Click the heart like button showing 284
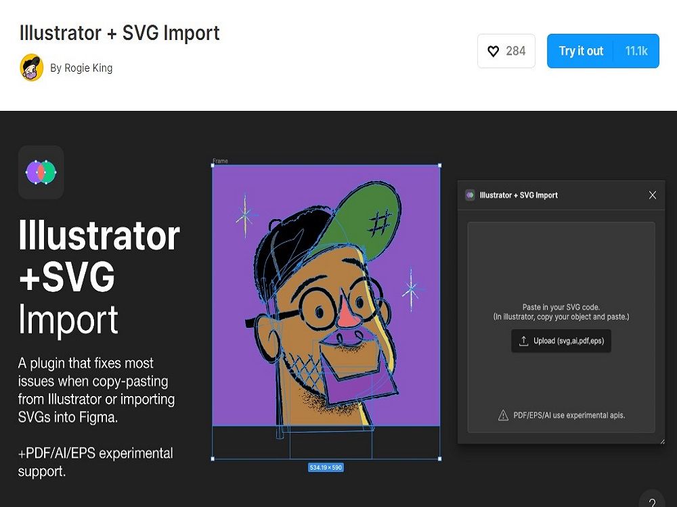The width and height of the screenshot is (677, 507). coord(506,51)
